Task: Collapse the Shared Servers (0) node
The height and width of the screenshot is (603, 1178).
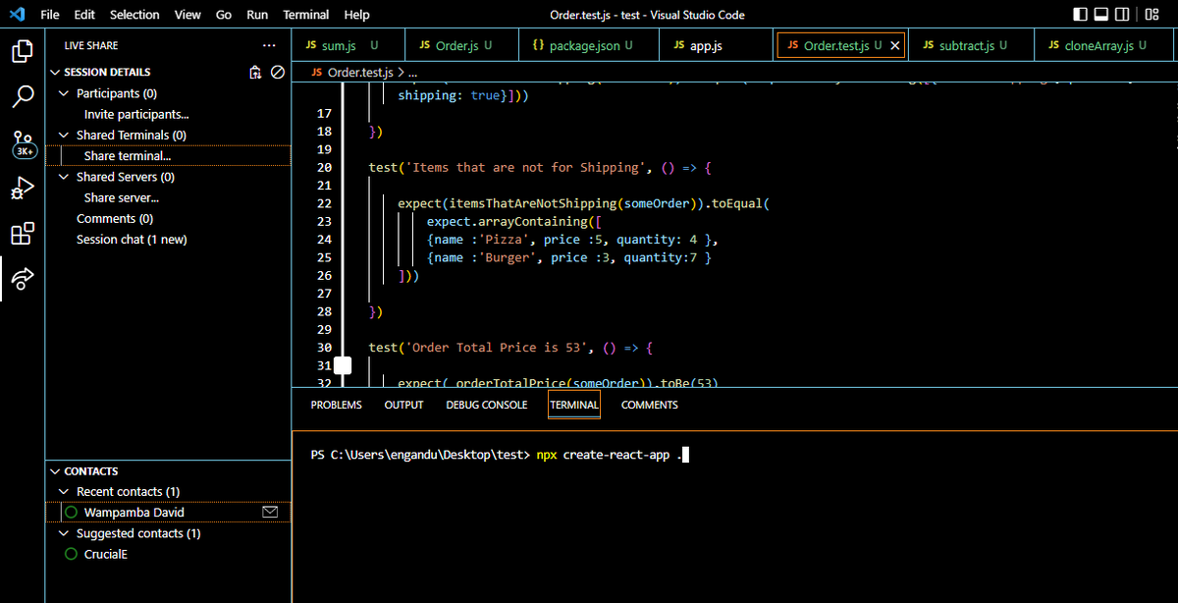Action: 66,177
